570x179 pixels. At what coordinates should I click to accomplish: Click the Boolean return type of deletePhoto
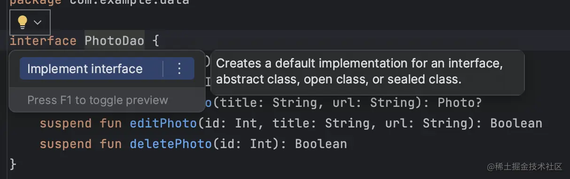321,143
